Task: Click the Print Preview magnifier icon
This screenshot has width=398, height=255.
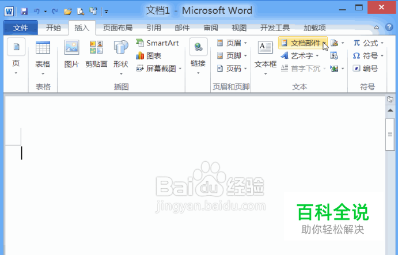Action: 81,11
